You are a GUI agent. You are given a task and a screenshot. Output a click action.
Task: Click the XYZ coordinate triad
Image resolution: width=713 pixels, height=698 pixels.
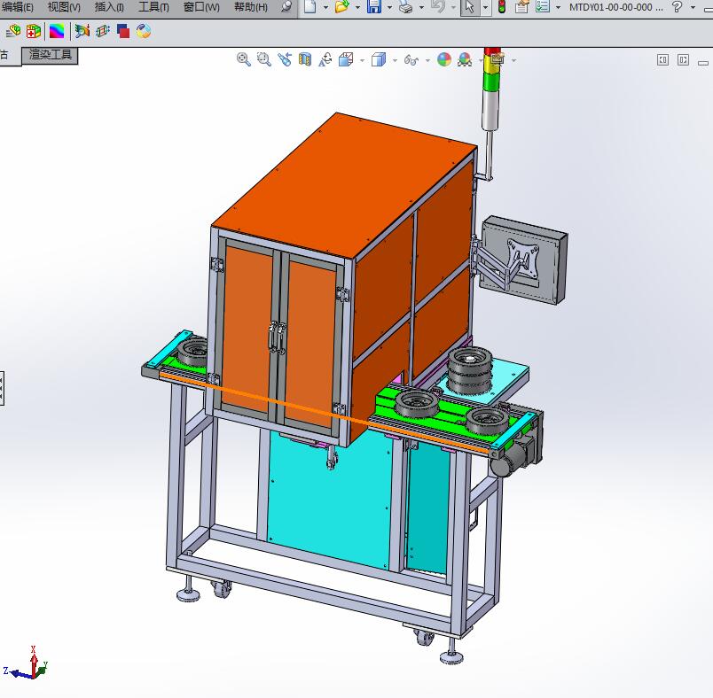27,664
